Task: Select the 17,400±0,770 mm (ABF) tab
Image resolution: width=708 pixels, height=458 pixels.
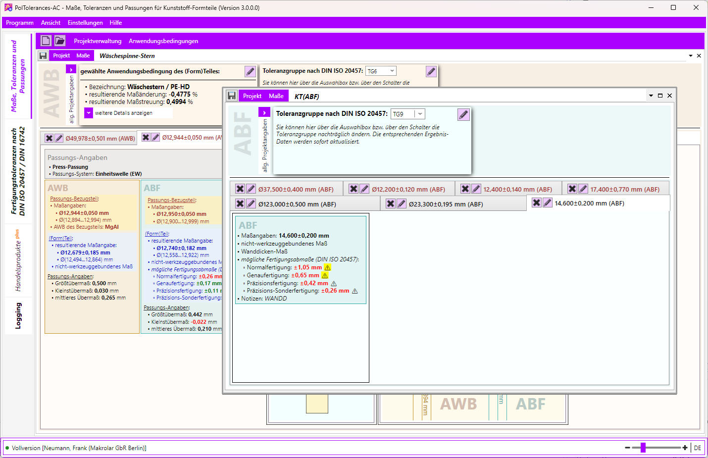Action: tap(625, 189)
